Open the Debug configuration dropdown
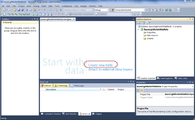 [101, 10]
